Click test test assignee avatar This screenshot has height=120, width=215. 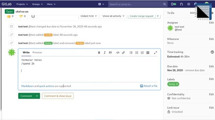[170, 28]
